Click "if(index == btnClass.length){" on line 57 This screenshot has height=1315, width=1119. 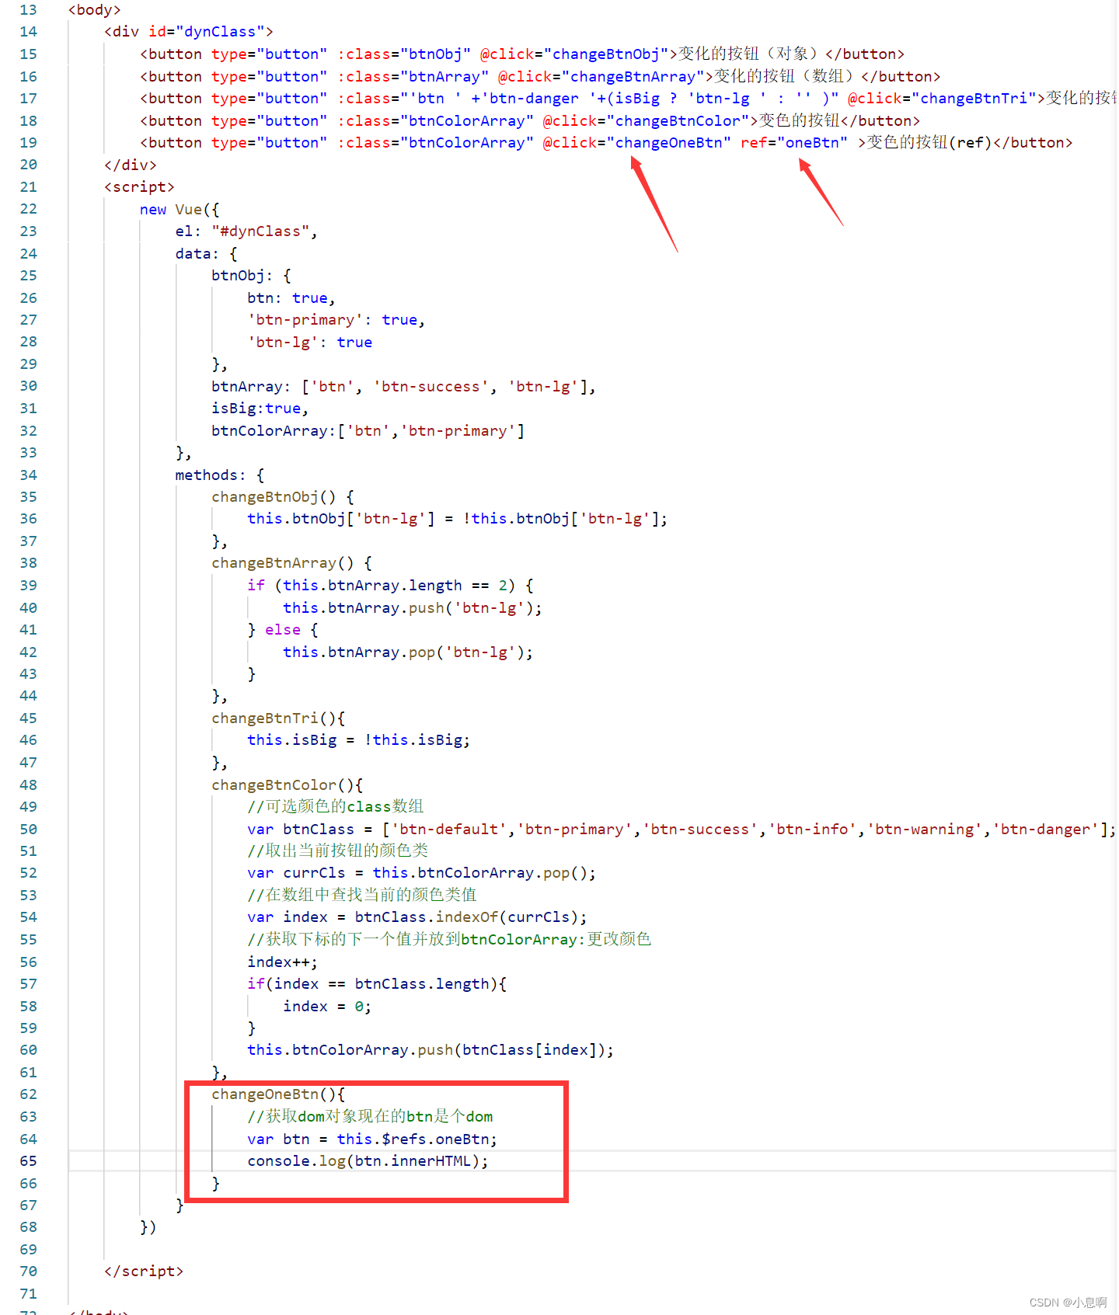[x=377, y=984]
